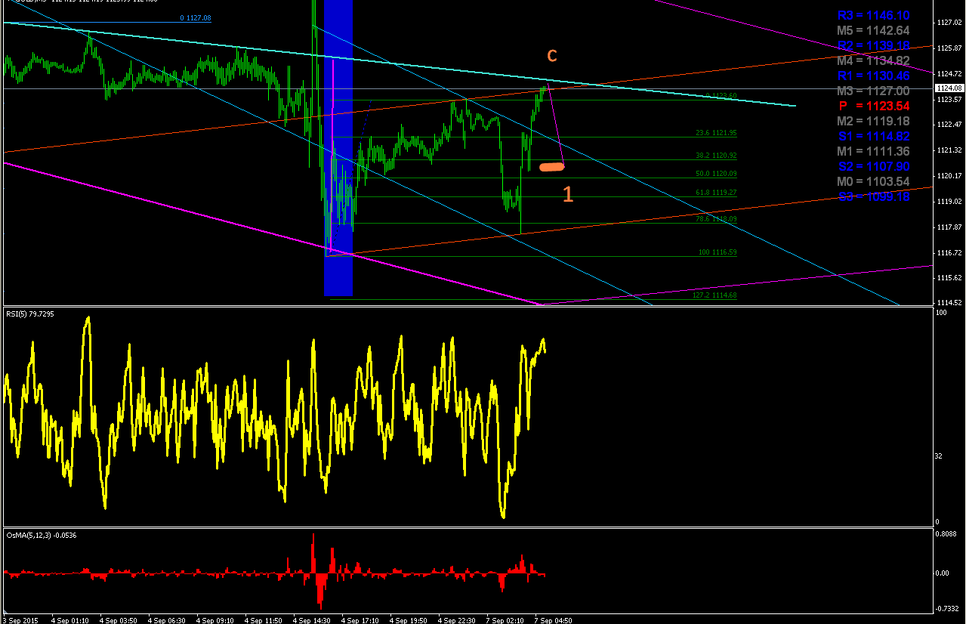Click the Fibonacci 61.8 1119.27 level label
The width and height of the screenshot is (966, 624).
coord(716,193)
